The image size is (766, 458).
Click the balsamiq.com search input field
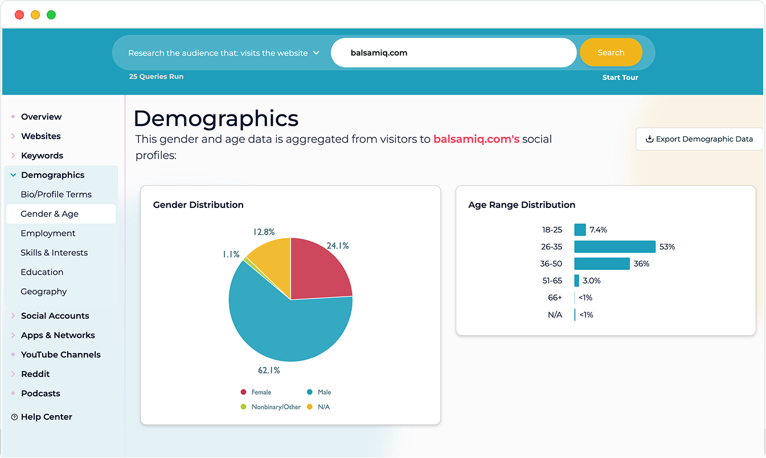[453, 52]
